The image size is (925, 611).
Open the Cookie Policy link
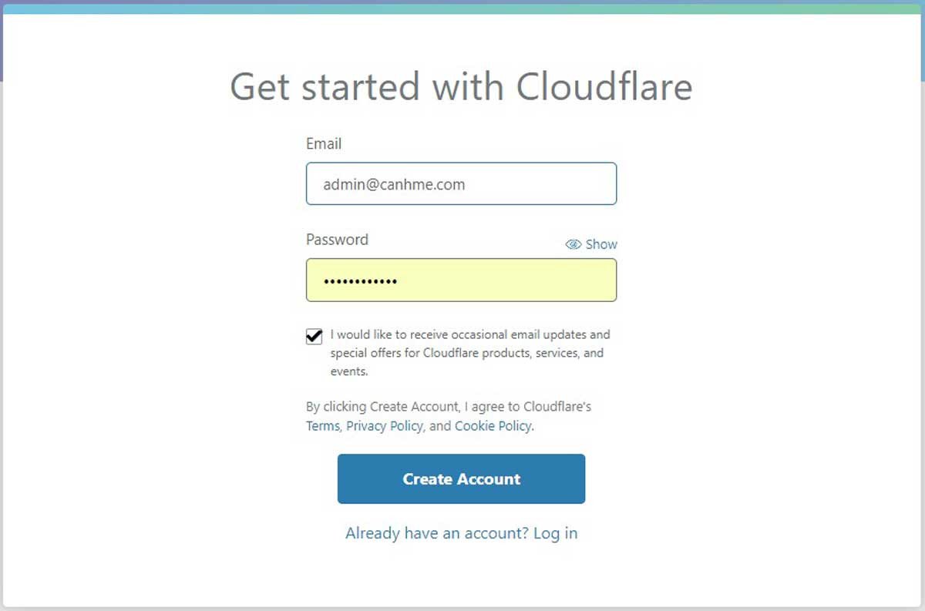493,425
